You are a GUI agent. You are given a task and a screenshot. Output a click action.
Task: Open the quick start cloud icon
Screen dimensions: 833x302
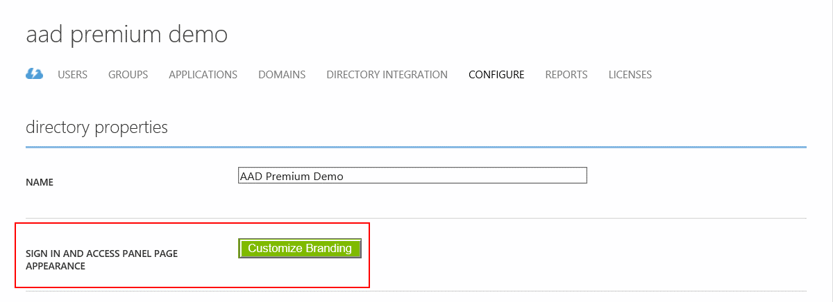[34, 74]
